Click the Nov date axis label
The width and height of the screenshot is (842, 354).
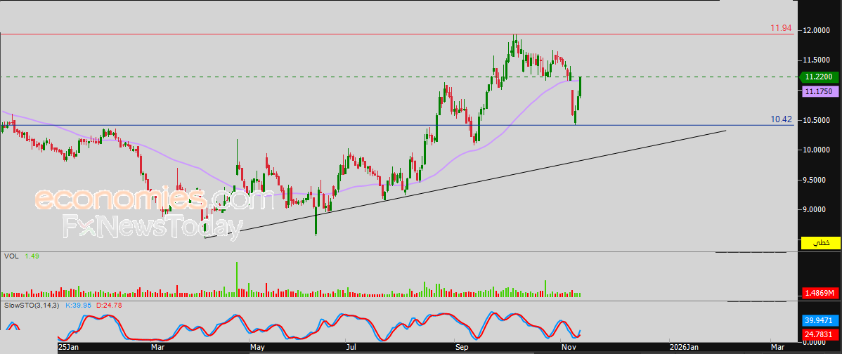567,348
